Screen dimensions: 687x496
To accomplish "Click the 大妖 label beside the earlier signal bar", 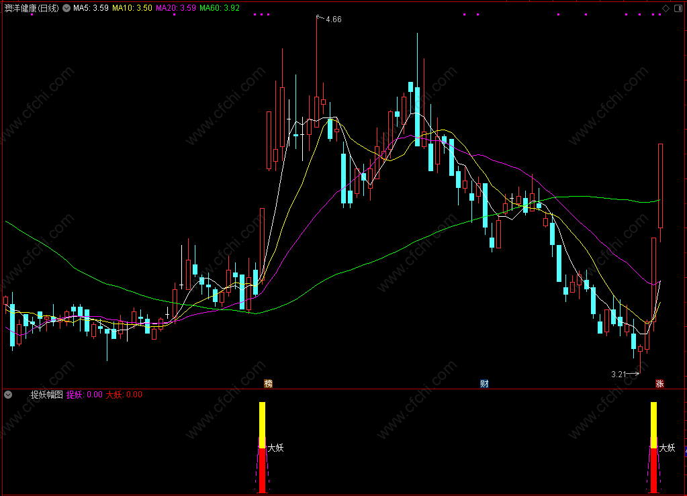I will [x=275, y=448].
